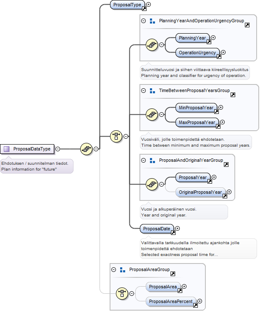
Task: Click the ProposalAndOriginalYearGroup group icon
Action: pyautogui.click(x=152, y=161)
